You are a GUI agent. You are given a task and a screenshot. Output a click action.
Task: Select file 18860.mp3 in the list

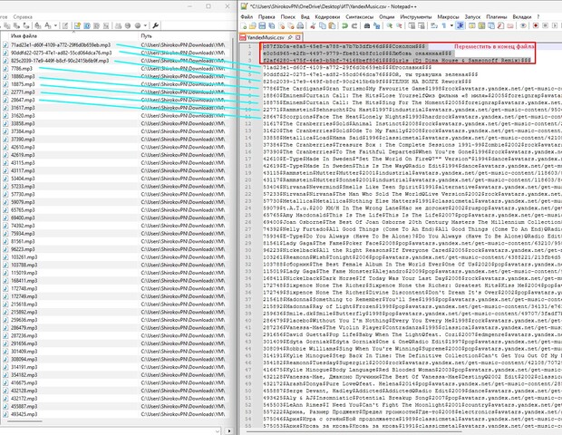(23, 78)
